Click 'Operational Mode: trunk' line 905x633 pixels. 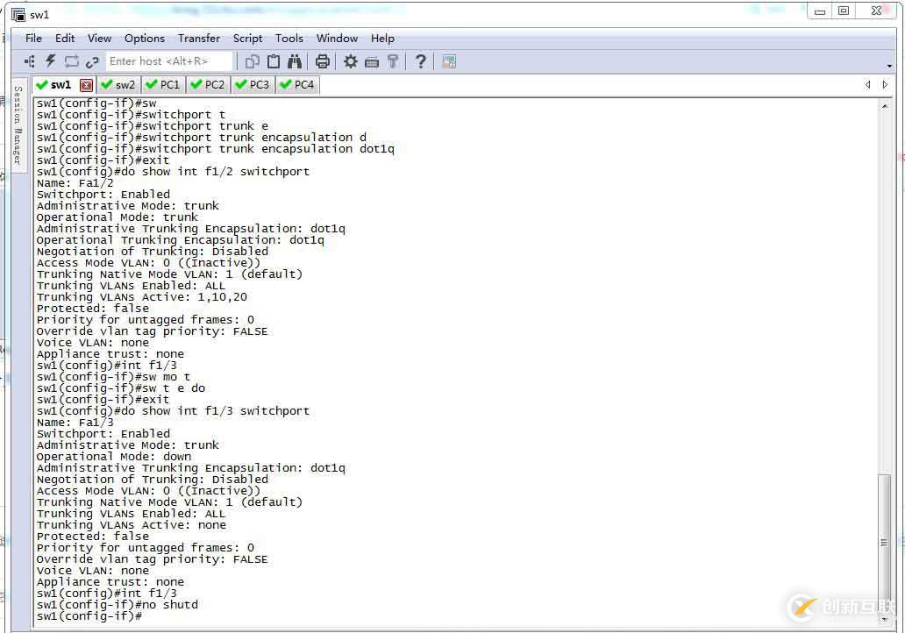tap(118, 217)
